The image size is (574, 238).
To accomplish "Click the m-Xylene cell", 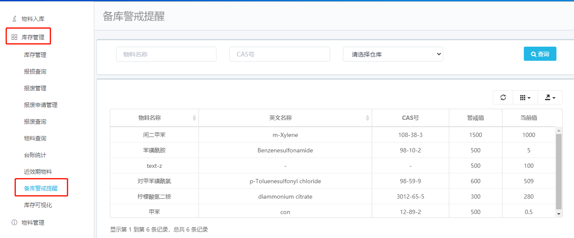I will 285,135.
